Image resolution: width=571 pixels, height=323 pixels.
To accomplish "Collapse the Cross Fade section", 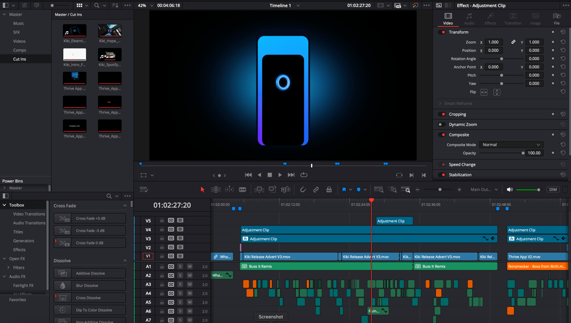I will [x=125, y=206].
